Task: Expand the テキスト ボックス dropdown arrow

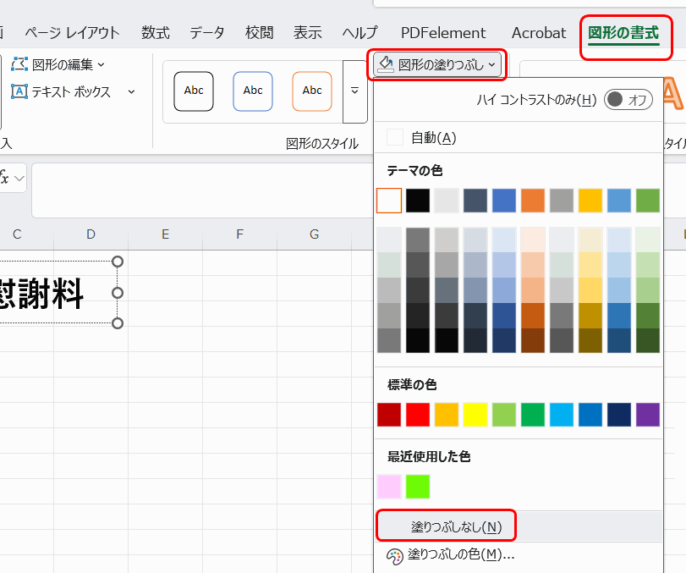Action: [x=131, y=92]
